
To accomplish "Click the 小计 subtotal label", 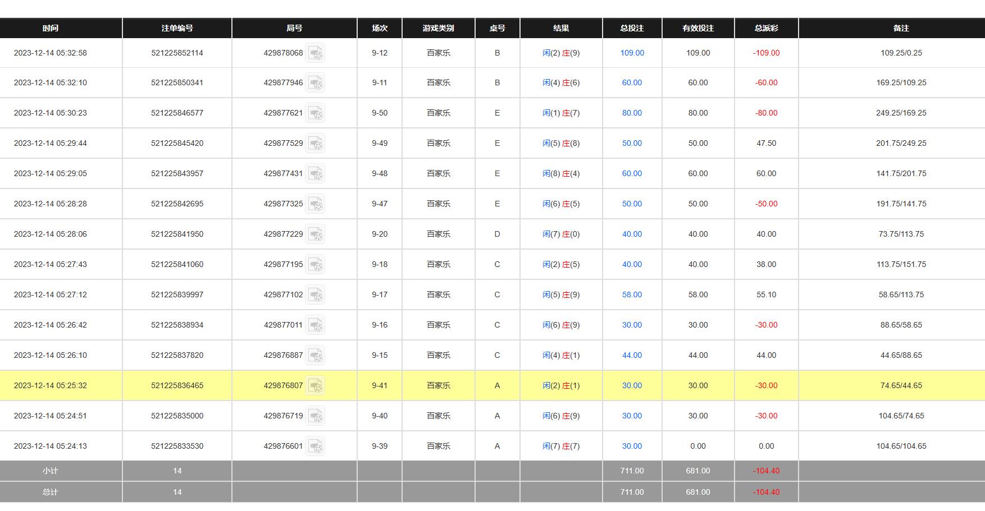I will tap(50, 471).
